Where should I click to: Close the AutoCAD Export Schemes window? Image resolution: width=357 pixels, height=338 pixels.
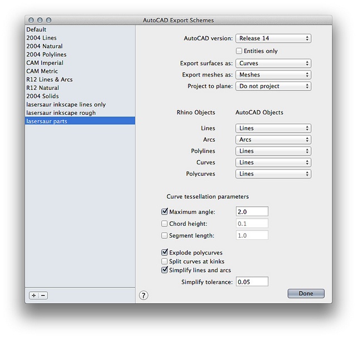tap(31, 20)
